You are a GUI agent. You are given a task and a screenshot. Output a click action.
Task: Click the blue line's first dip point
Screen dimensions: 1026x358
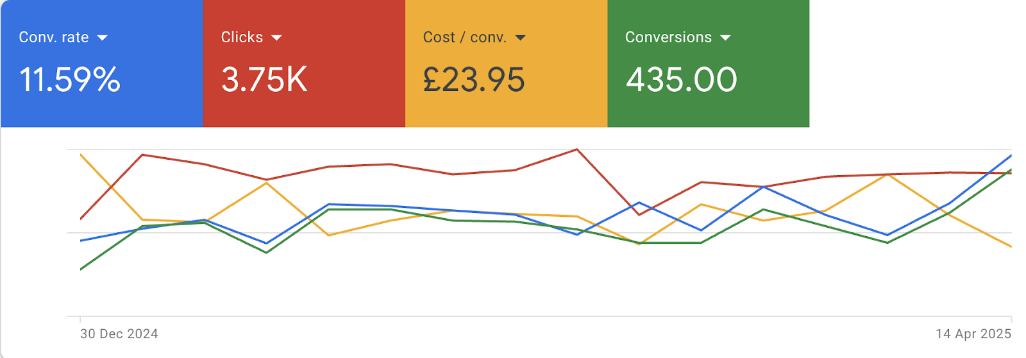tap(266, 243)
